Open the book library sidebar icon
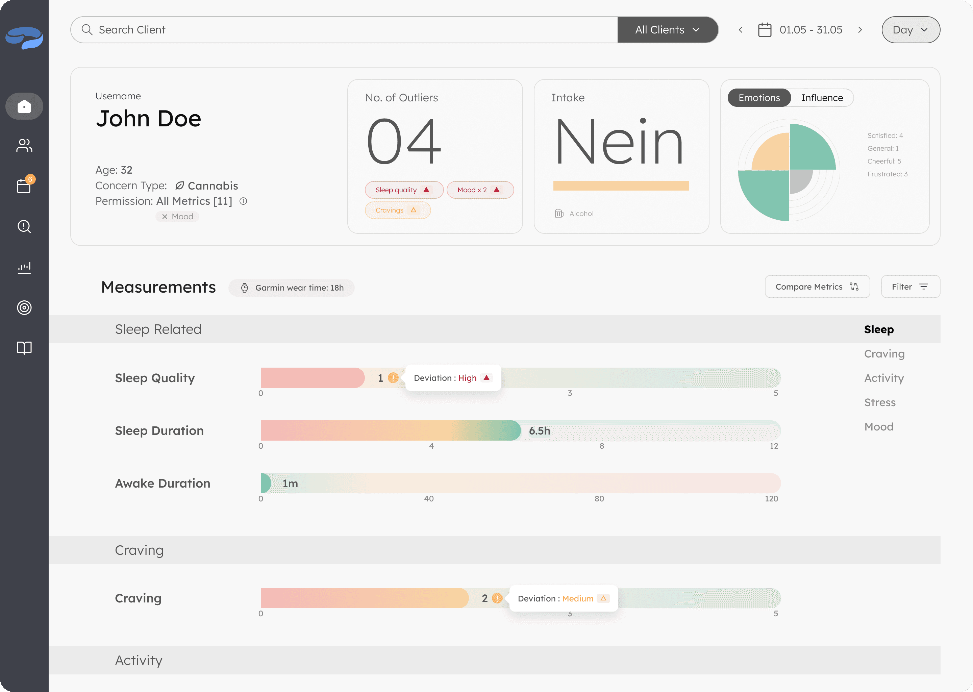The height and width of the screenshot is (692, 973). pos(24,348)
